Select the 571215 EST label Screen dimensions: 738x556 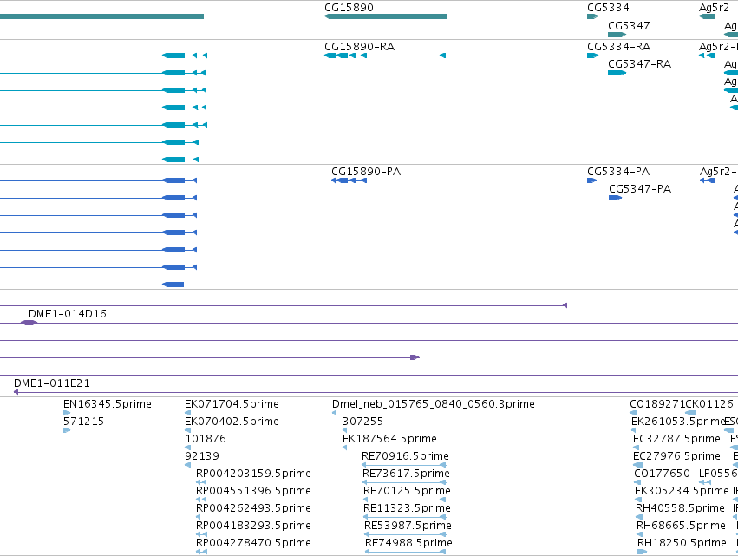[83, 422]
